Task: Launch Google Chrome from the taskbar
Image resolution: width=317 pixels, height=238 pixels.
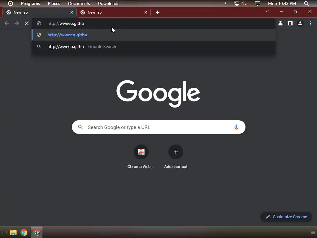Action: click(x=24, y=232)
